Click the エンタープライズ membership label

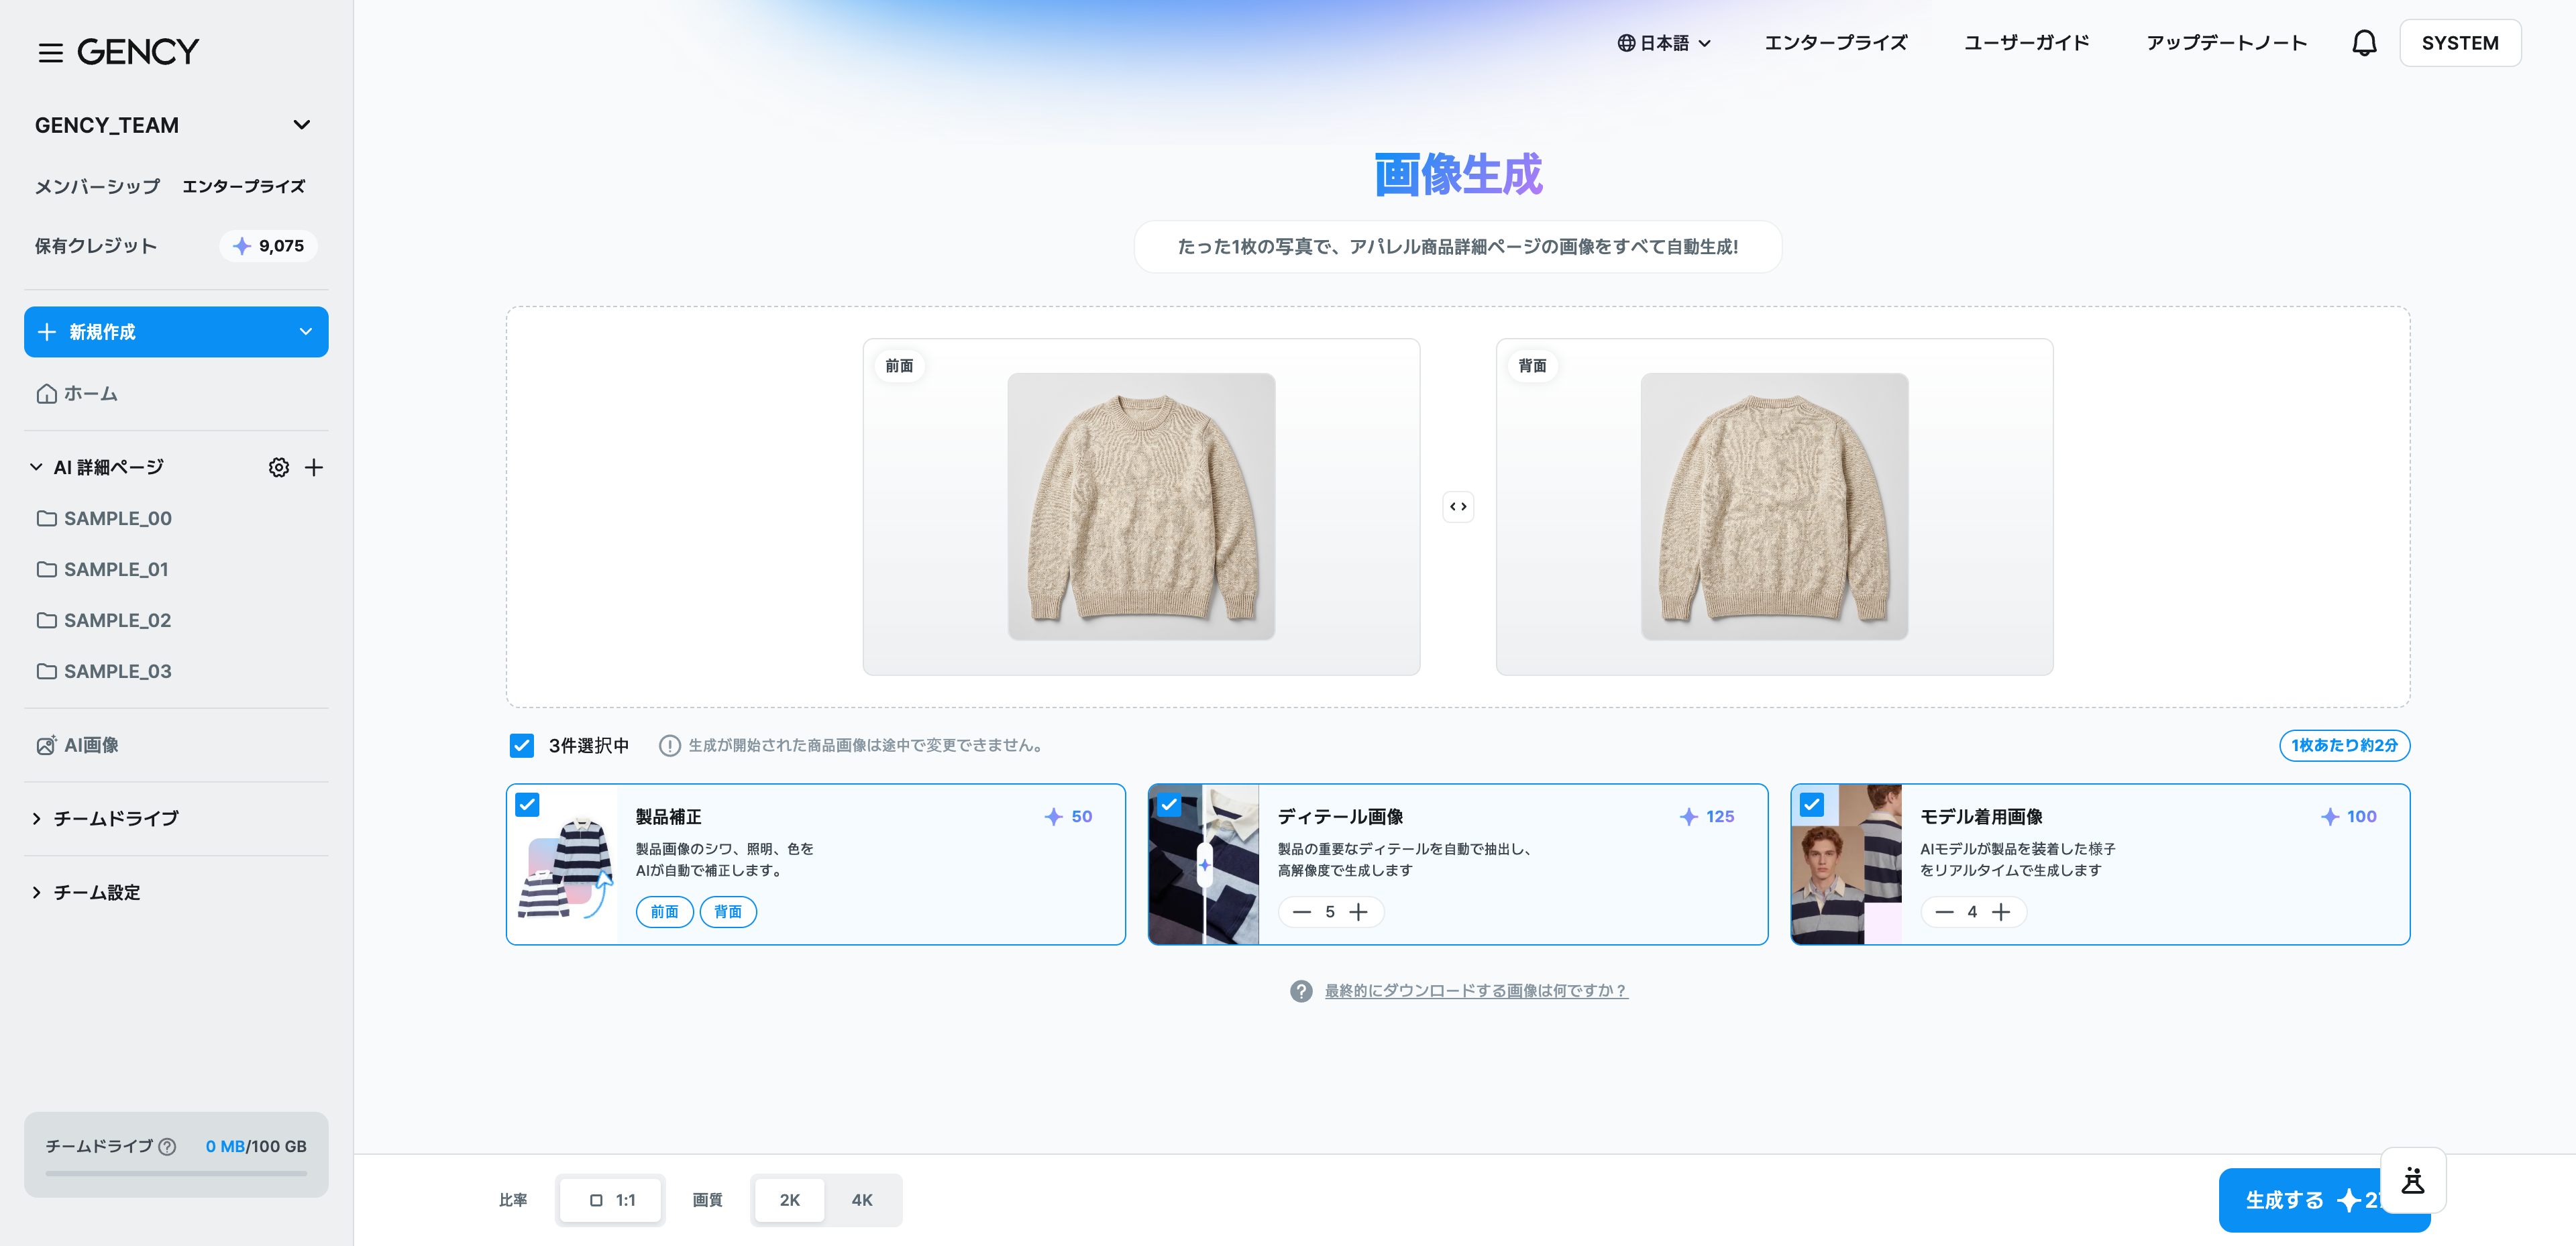point(243,187)
